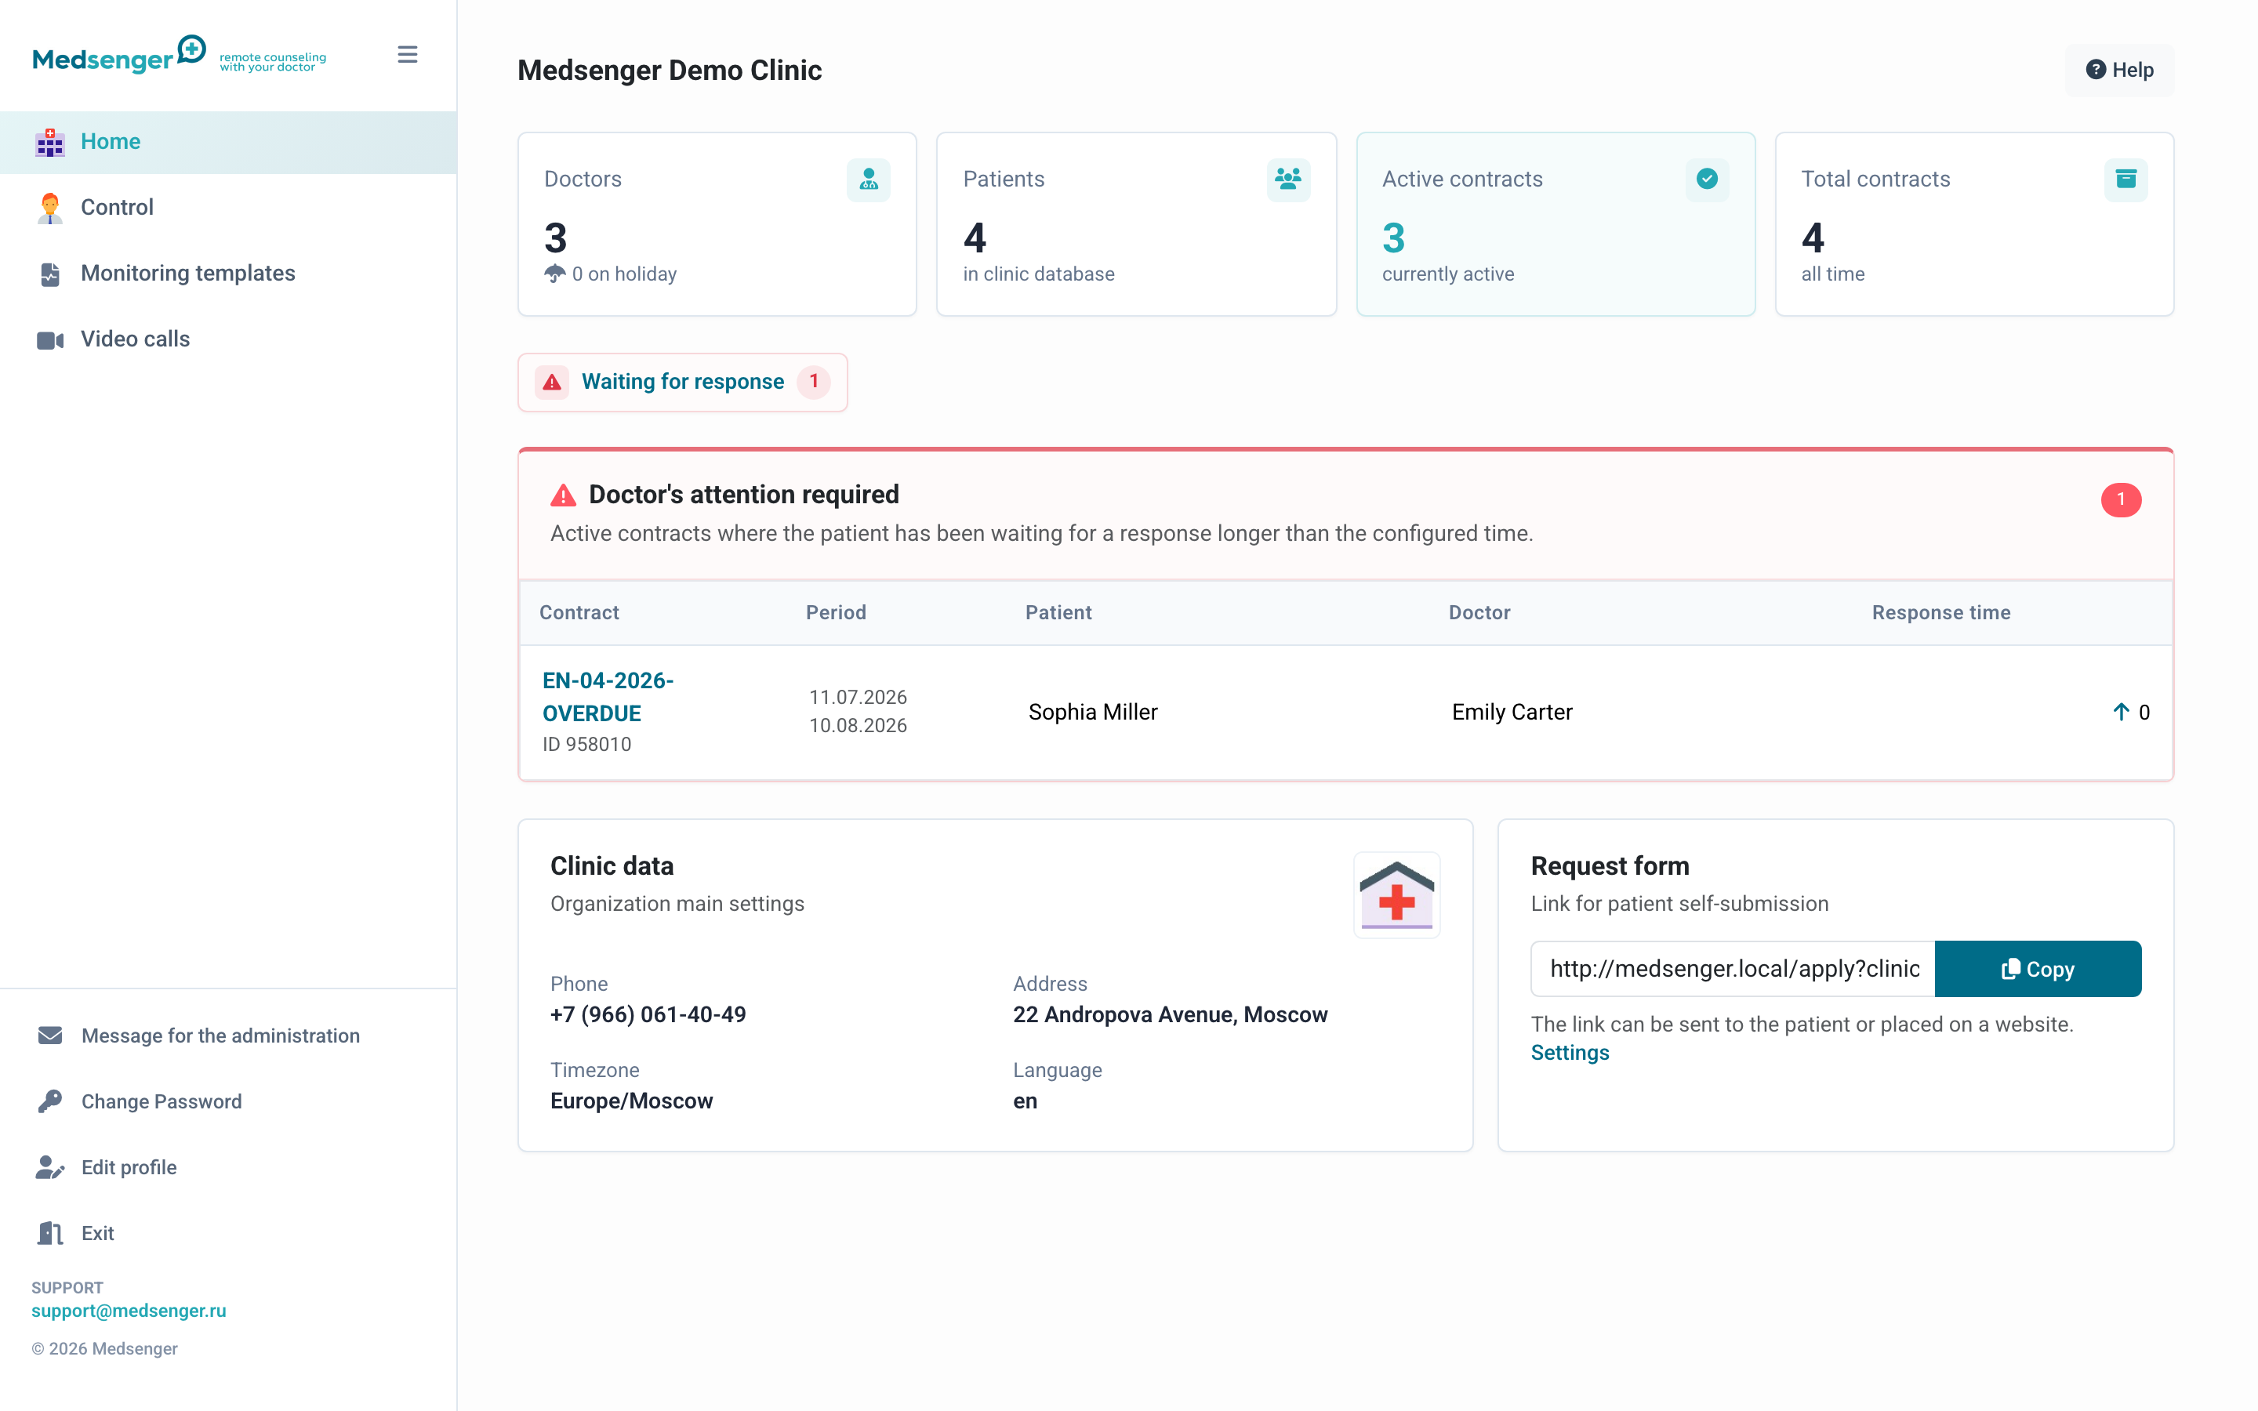Click the Home building icon in sidebar
The image size is (2258, 1411).
coord(50,142)
